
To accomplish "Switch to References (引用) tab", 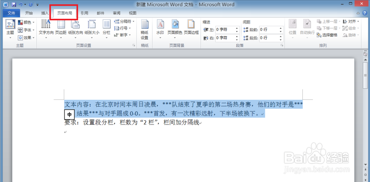I will point(84,13).
